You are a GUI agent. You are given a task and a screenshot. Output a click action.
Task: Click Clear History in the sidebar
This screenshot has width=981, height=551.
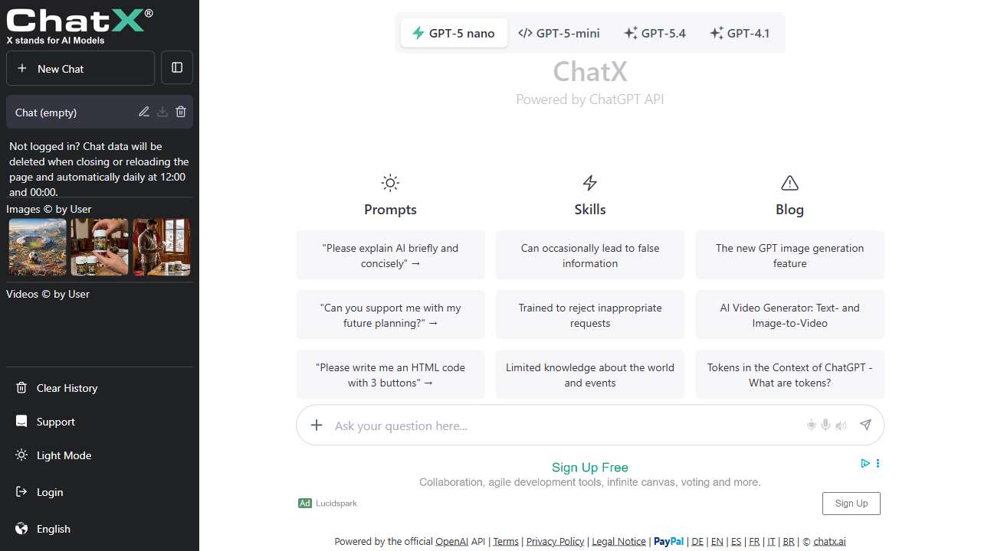67,388
